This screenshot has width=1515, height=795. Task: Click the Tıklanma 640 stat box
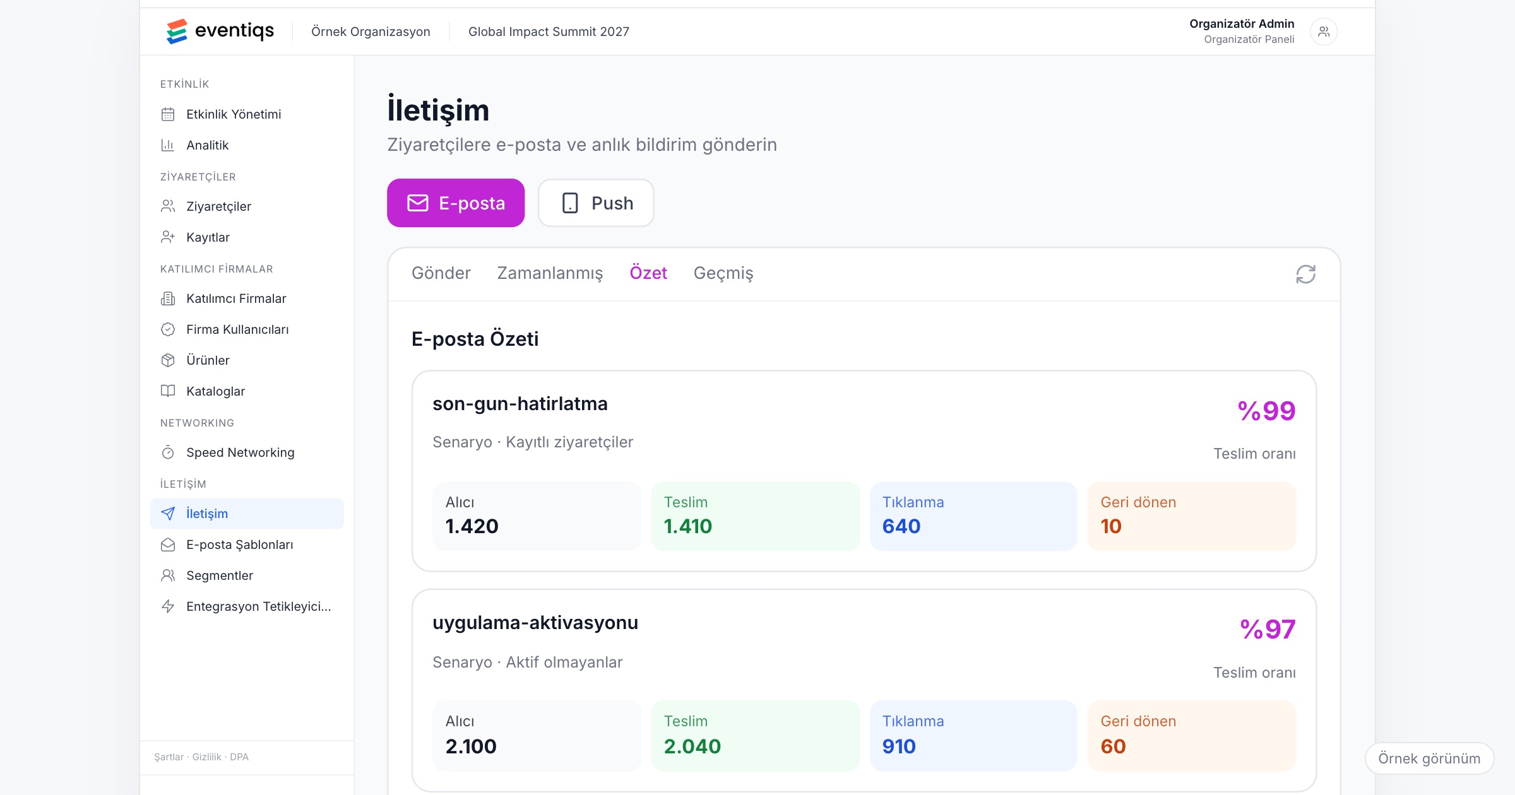tap(973, 516)
